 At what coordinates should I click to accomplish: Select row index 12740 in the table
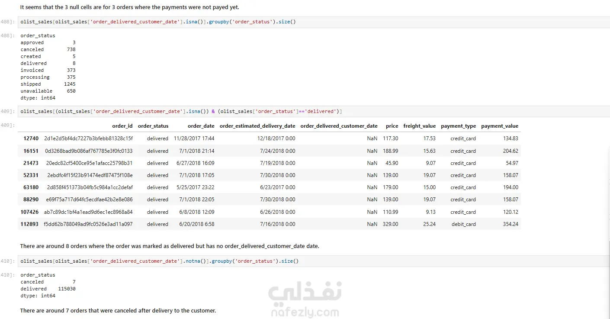31,139
